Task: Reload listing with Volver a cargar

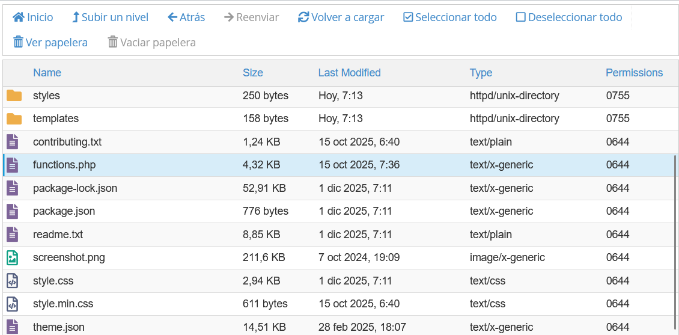Action: pyautogui.click(x=341, y=17)
